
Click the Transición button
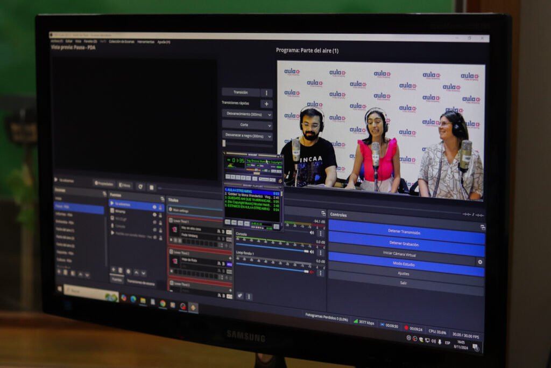click(x=241, y=92)
